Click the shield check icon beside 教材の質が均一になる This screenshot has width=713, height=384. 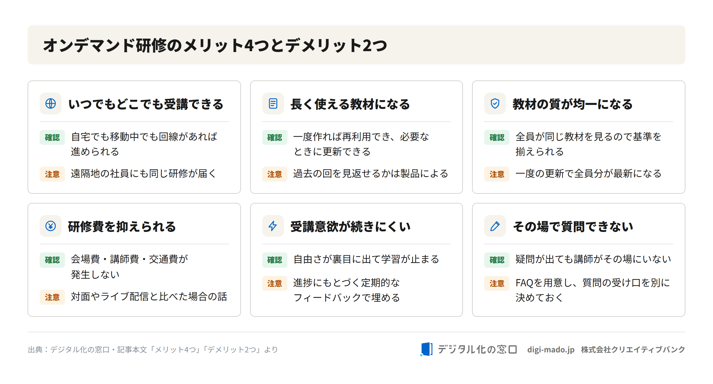pos(495,103)
